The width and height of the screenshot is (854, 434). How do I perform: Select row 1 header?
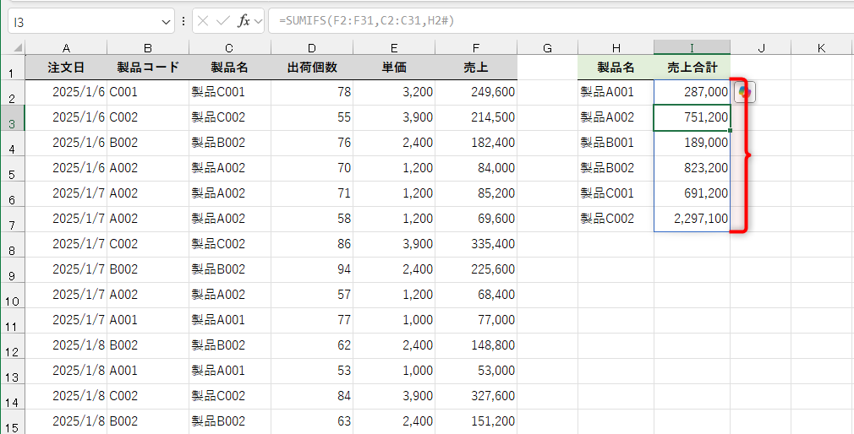[13, 68]
